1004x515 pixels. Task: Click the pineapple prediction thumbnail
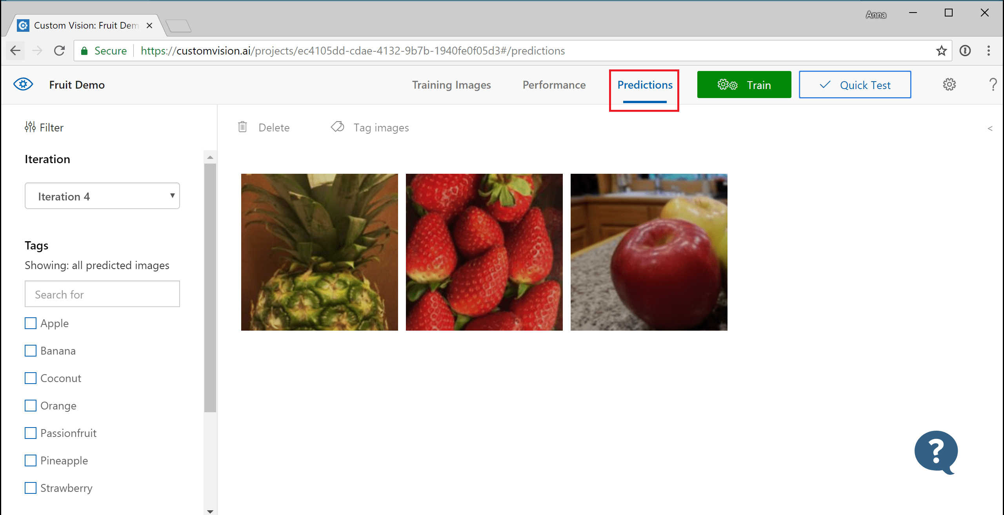pyautogui.click(x=319, y=251)
